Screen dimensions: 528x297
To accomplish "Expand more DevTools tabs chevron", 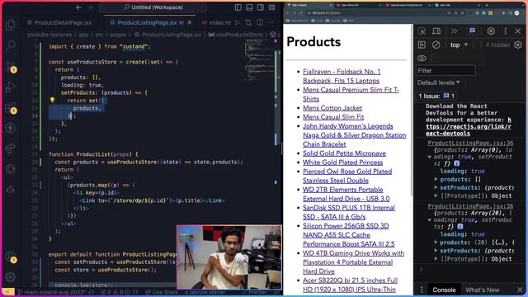I will (x=454, y=31).
